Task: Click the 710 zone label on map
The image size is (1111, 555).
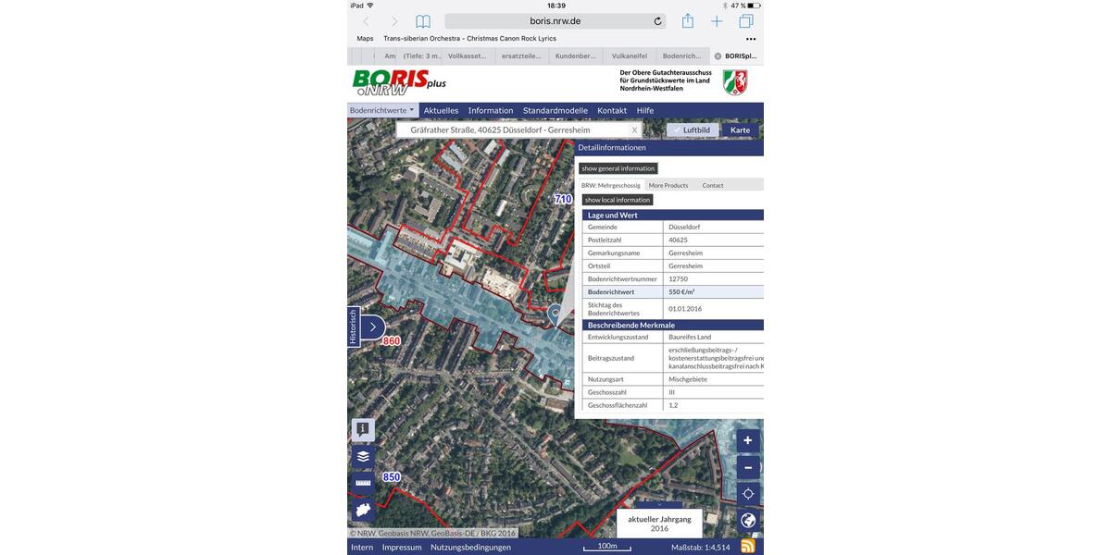Action: tap(563, 199)
